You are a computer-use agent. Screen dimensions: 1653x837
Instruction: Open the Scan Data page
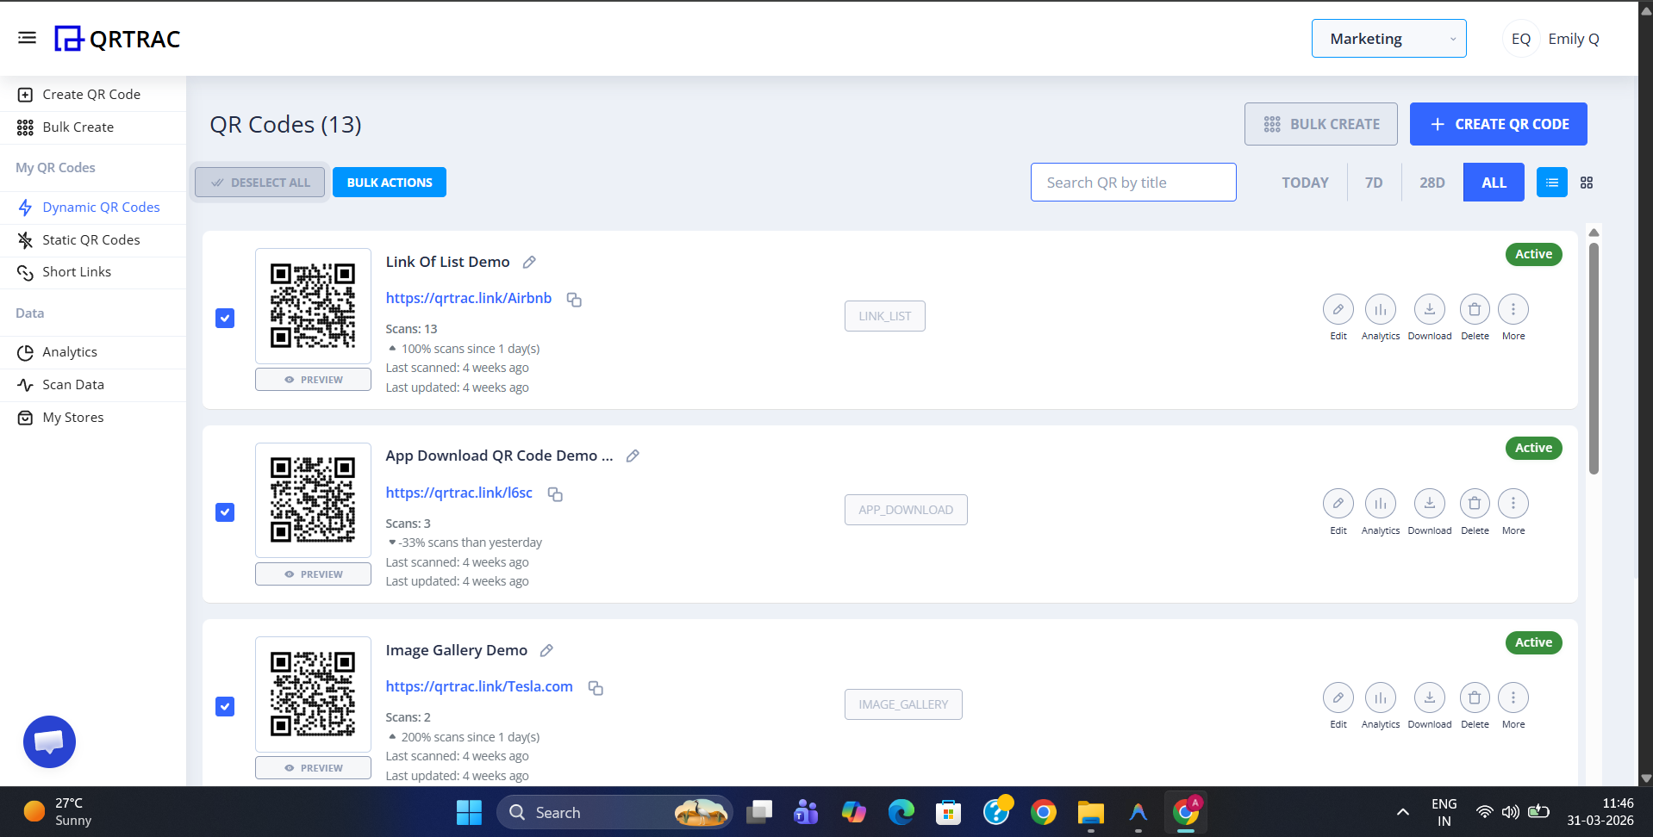click(x=72, y=384)
